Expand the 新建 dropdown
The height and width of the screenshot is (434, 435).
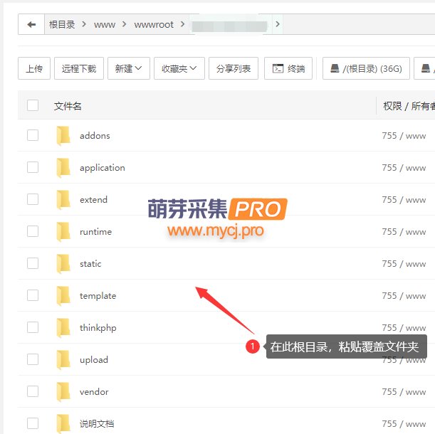pyautogui.click(x=128, y=68)
